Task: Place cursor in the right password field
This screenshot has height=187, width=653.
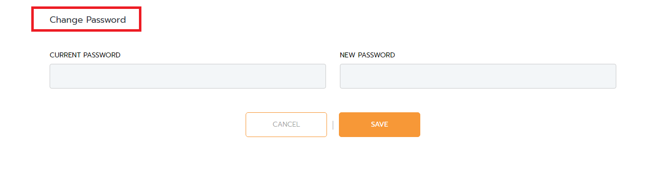Action: (478, 76)
